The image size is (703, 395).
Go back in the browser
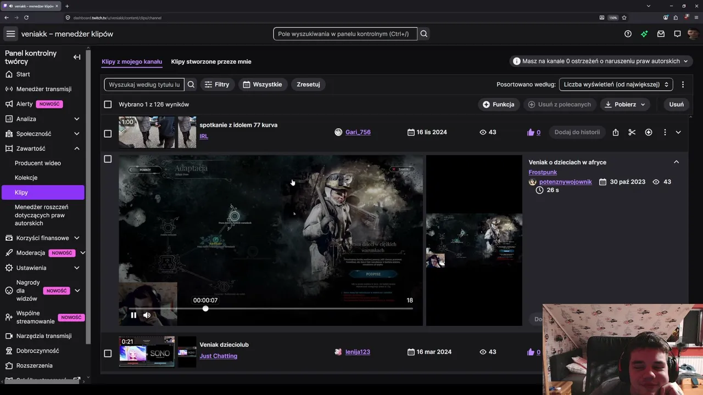(x=7, y=18)
